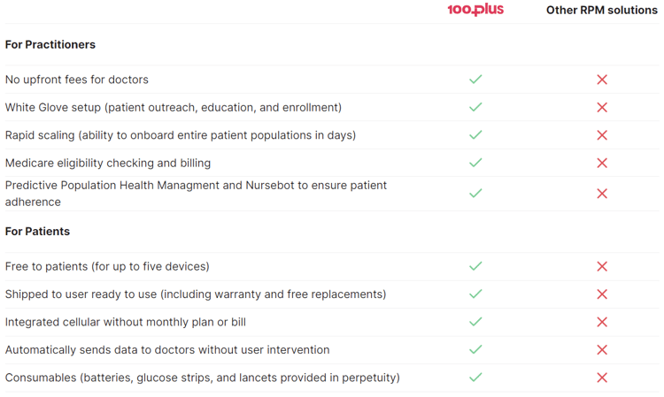Viewport: 664px width, 397px height.
Task: Click red X for Automatically sends data row
Action: 602,349
